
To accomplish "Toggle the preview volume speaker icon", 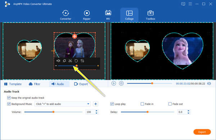I will coord(209,84).
